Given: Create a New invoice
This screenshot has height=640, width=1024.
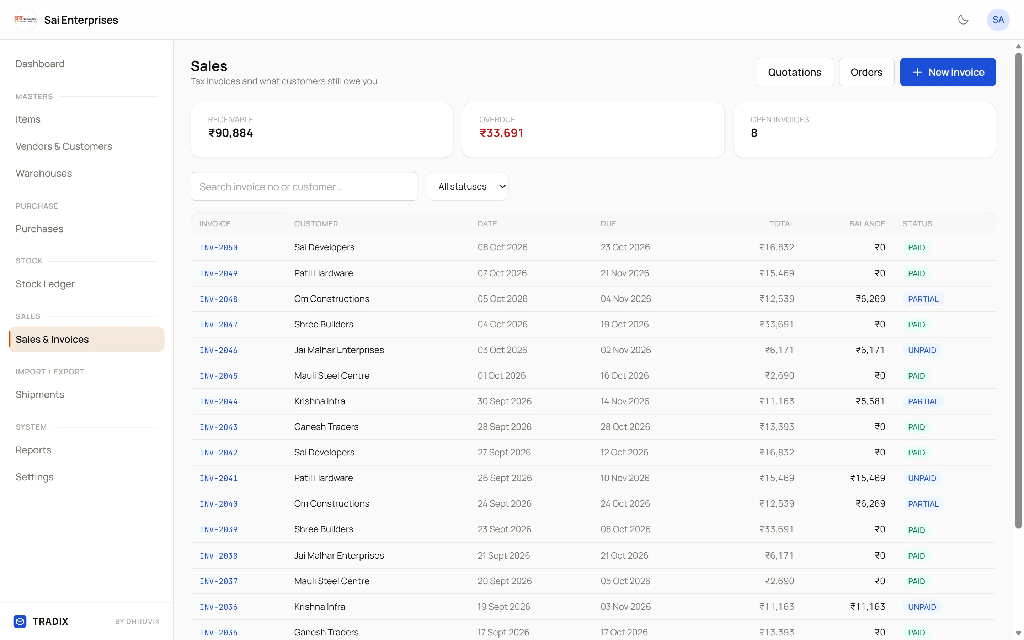Looking at the screenshot, I should 948,72.
